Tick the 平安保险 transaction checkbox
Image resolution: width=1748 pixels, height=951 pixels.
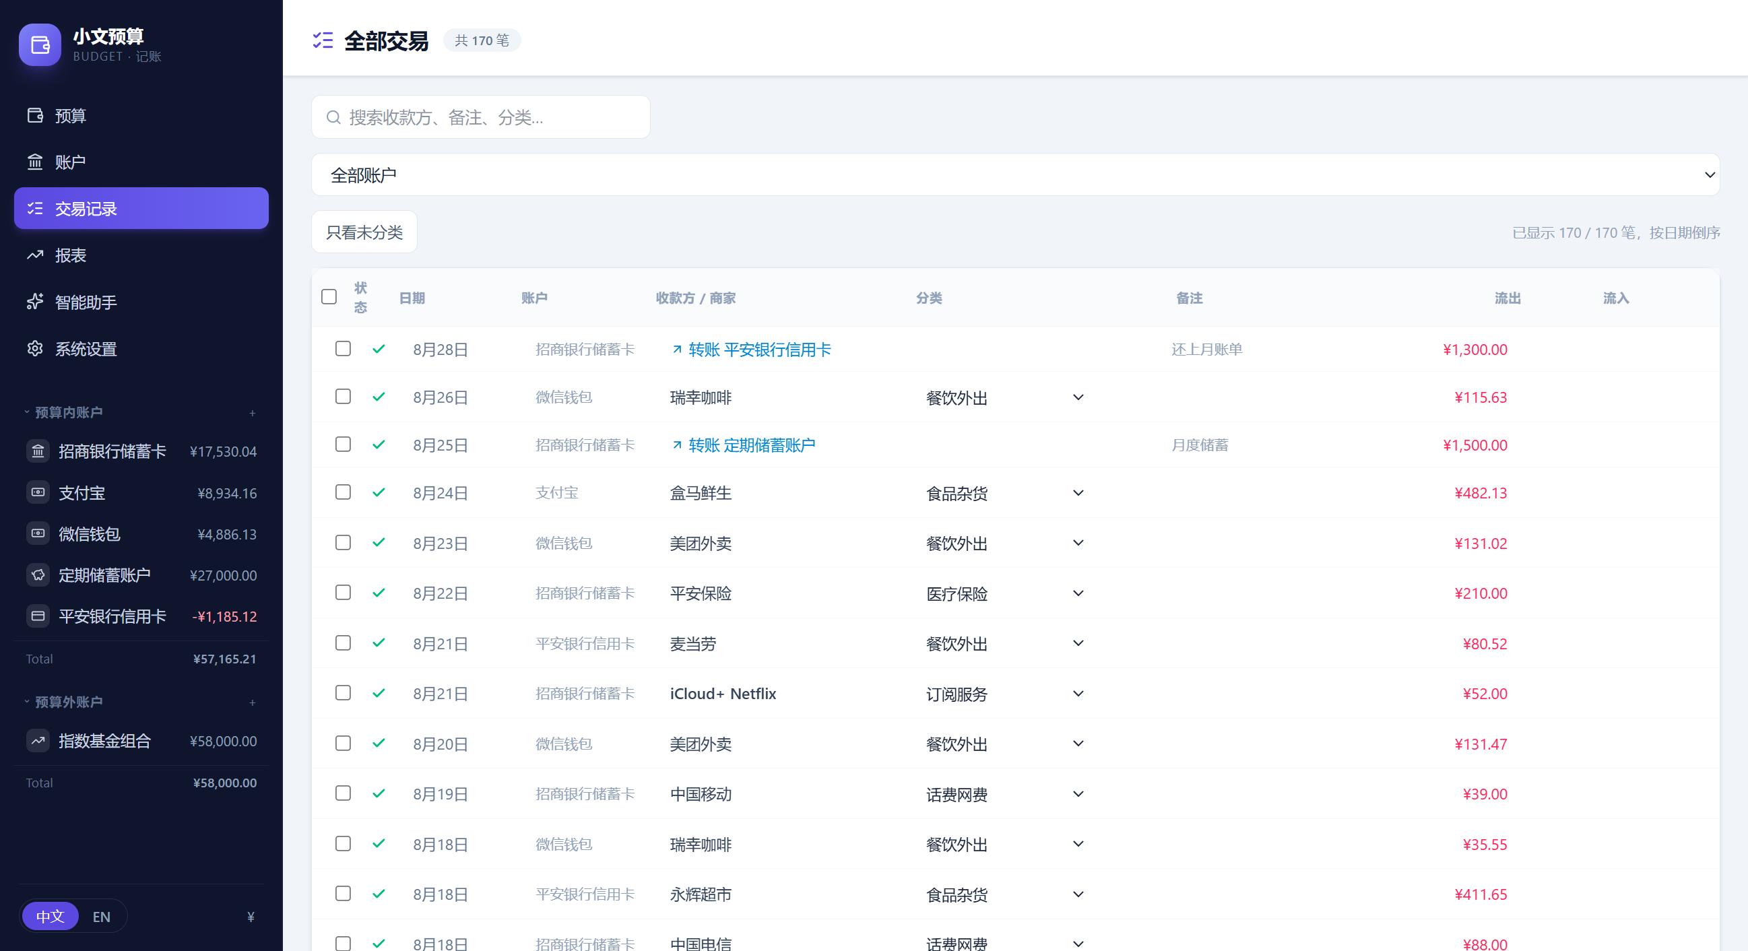pos(344,593)
